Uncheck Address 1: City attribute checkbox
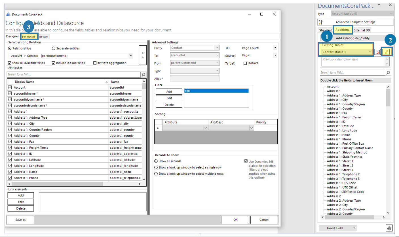The image size is (399, 237). click(x=10, y=124)
